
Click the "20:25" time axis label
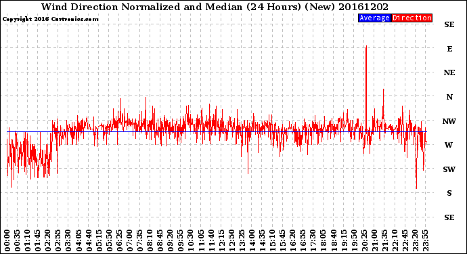pyautogui.click(x=364, y=240)
